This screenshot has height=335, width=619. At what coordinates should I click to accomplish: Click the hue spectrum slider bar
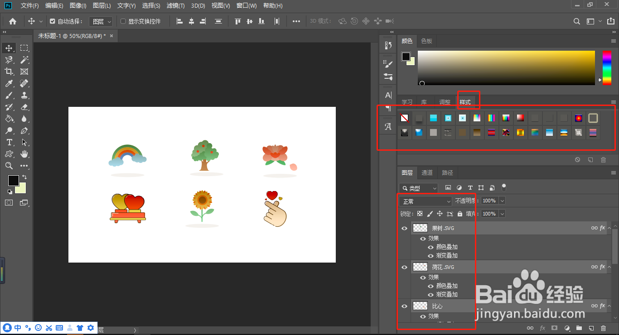point(607,68)
